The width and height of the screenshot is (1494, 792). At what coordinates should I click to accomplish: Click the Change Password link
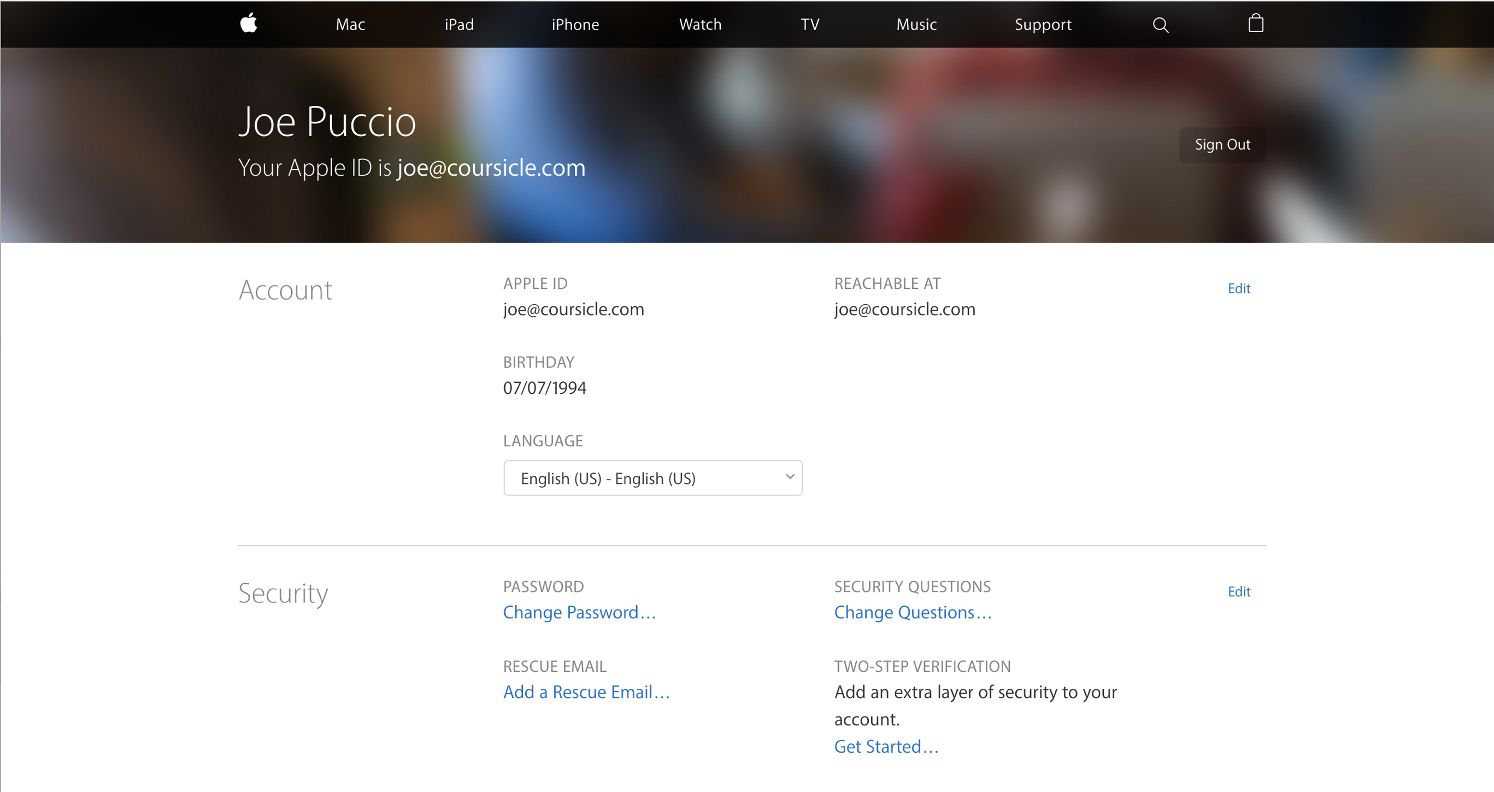(x=579, y=612)
